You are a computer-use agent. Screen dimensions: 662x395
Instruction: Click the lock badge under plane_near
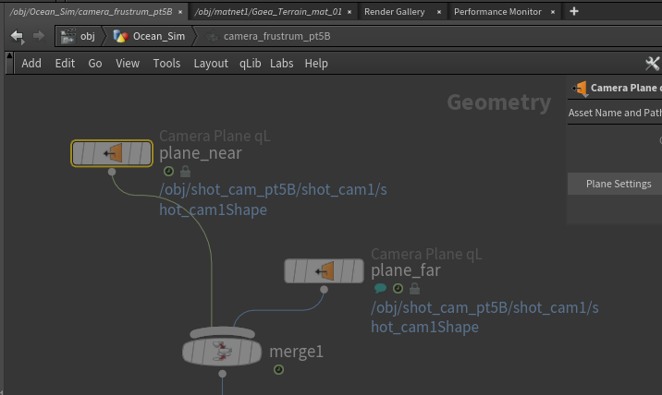(185, 172)
